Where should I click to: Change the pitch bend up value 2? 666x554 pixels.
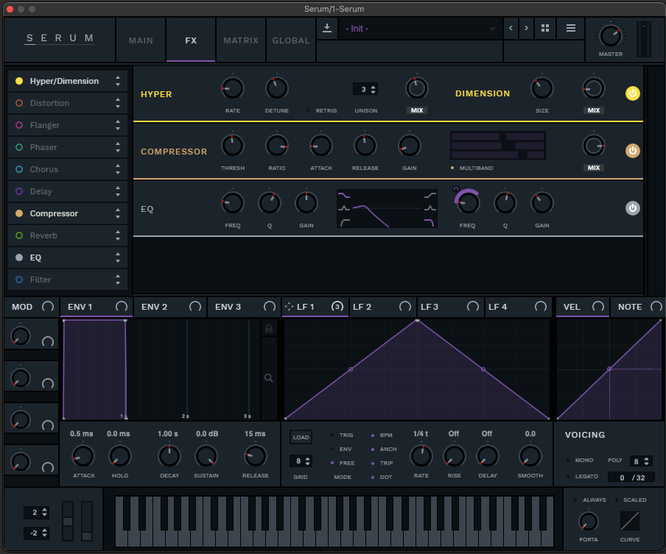37,512
